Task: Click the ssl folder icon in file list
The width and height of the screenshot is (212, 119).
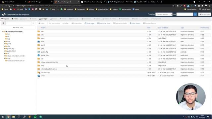Action: pyautogui.click(x=39, y=59)
